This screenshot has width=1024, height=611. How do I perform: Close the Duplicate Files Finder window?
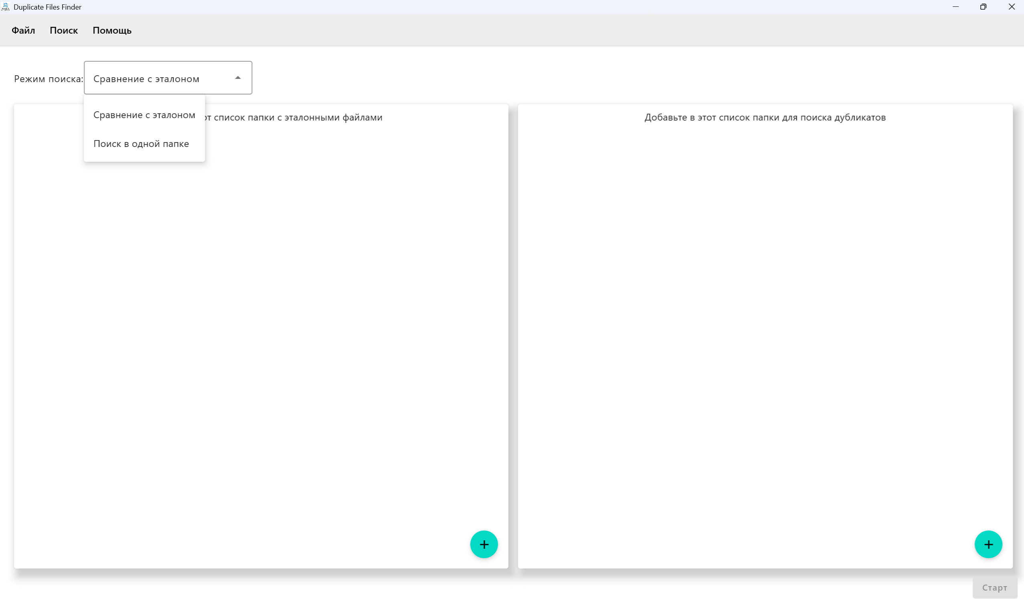point(1011,6)
